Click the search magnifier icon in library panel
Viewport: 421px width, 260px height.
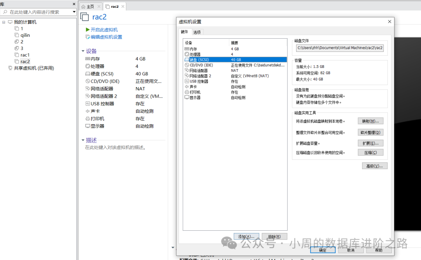pos(5,12)
